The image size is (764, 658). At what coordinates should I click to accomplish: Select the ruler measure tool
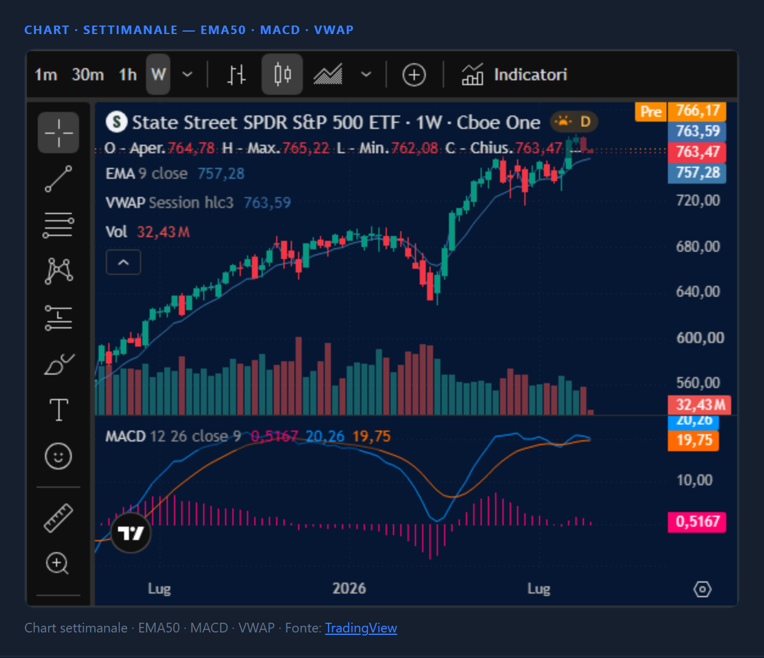point(58,518)
